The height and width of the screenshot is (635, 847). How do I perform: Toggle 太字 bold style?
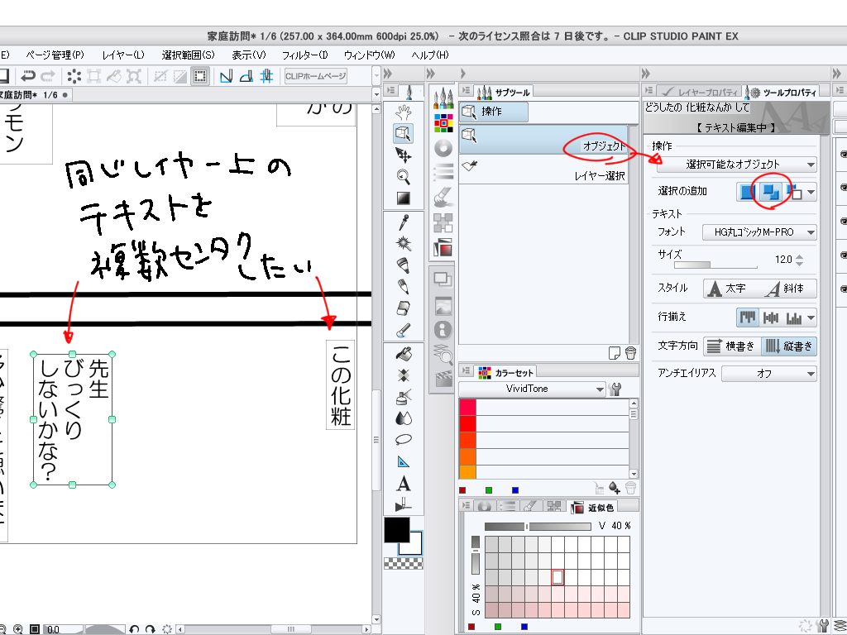(x=725, y=289)
